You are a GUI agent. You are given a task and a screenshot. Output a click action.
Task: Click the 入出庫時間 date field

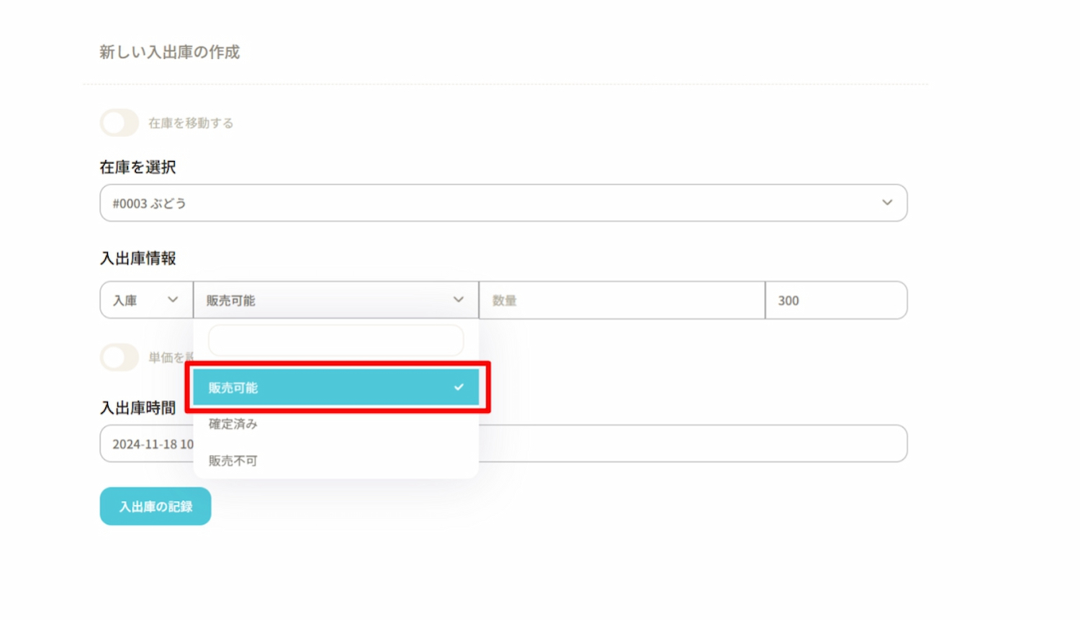click(691, 444)
